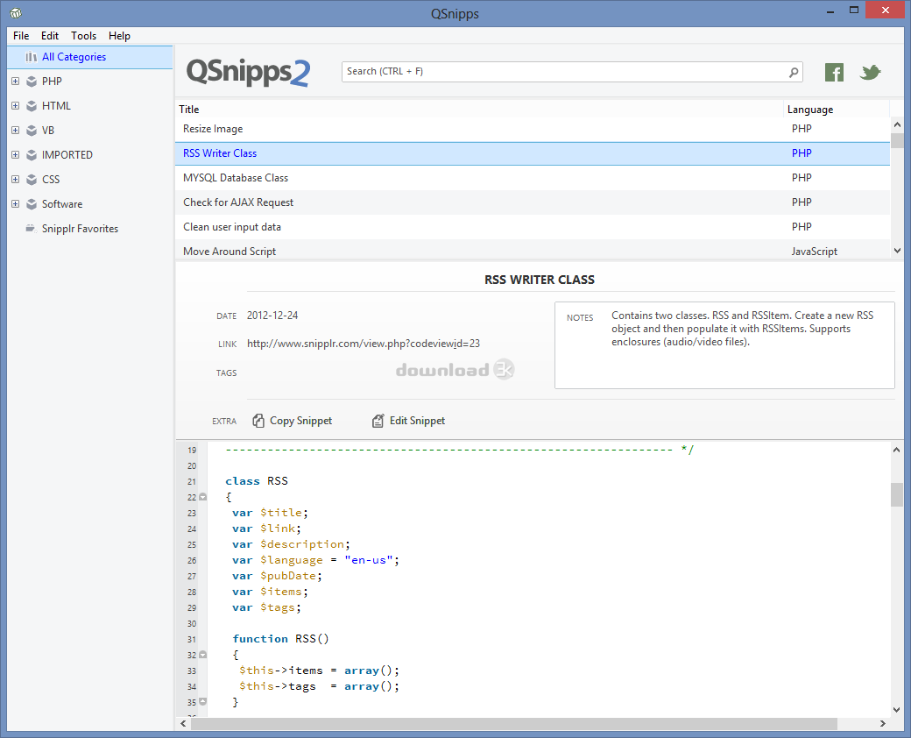The image size is (911, 738).
Task: Click the Copy Snippet clipboard icon
Action: tap(258, 421)
